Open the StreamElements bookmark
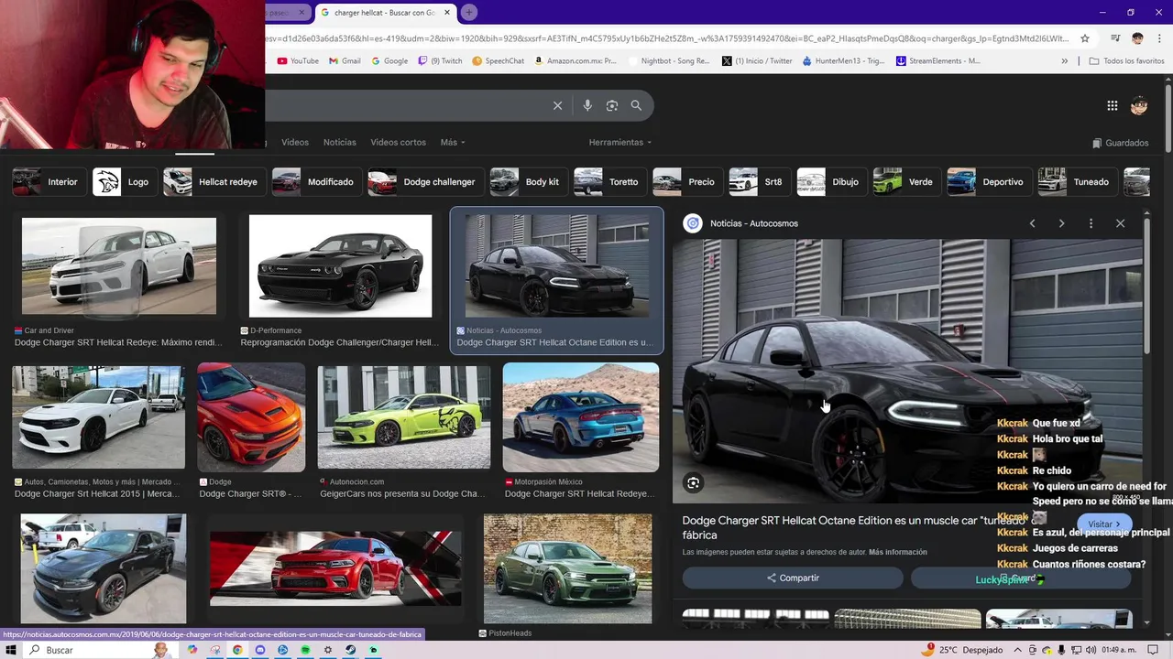Viewport: 1173px width, 659px height. coord(937,61)
